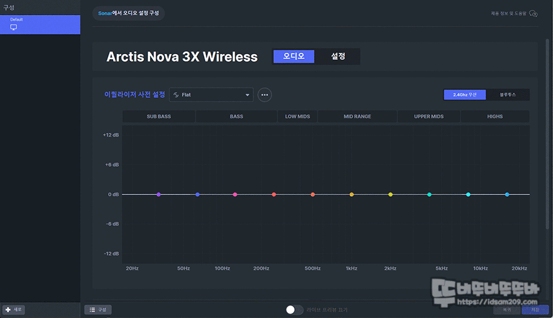Open the three-dots equalizer preset options
Viewport: 553px width, 318px height.
[x=264, y=95]
